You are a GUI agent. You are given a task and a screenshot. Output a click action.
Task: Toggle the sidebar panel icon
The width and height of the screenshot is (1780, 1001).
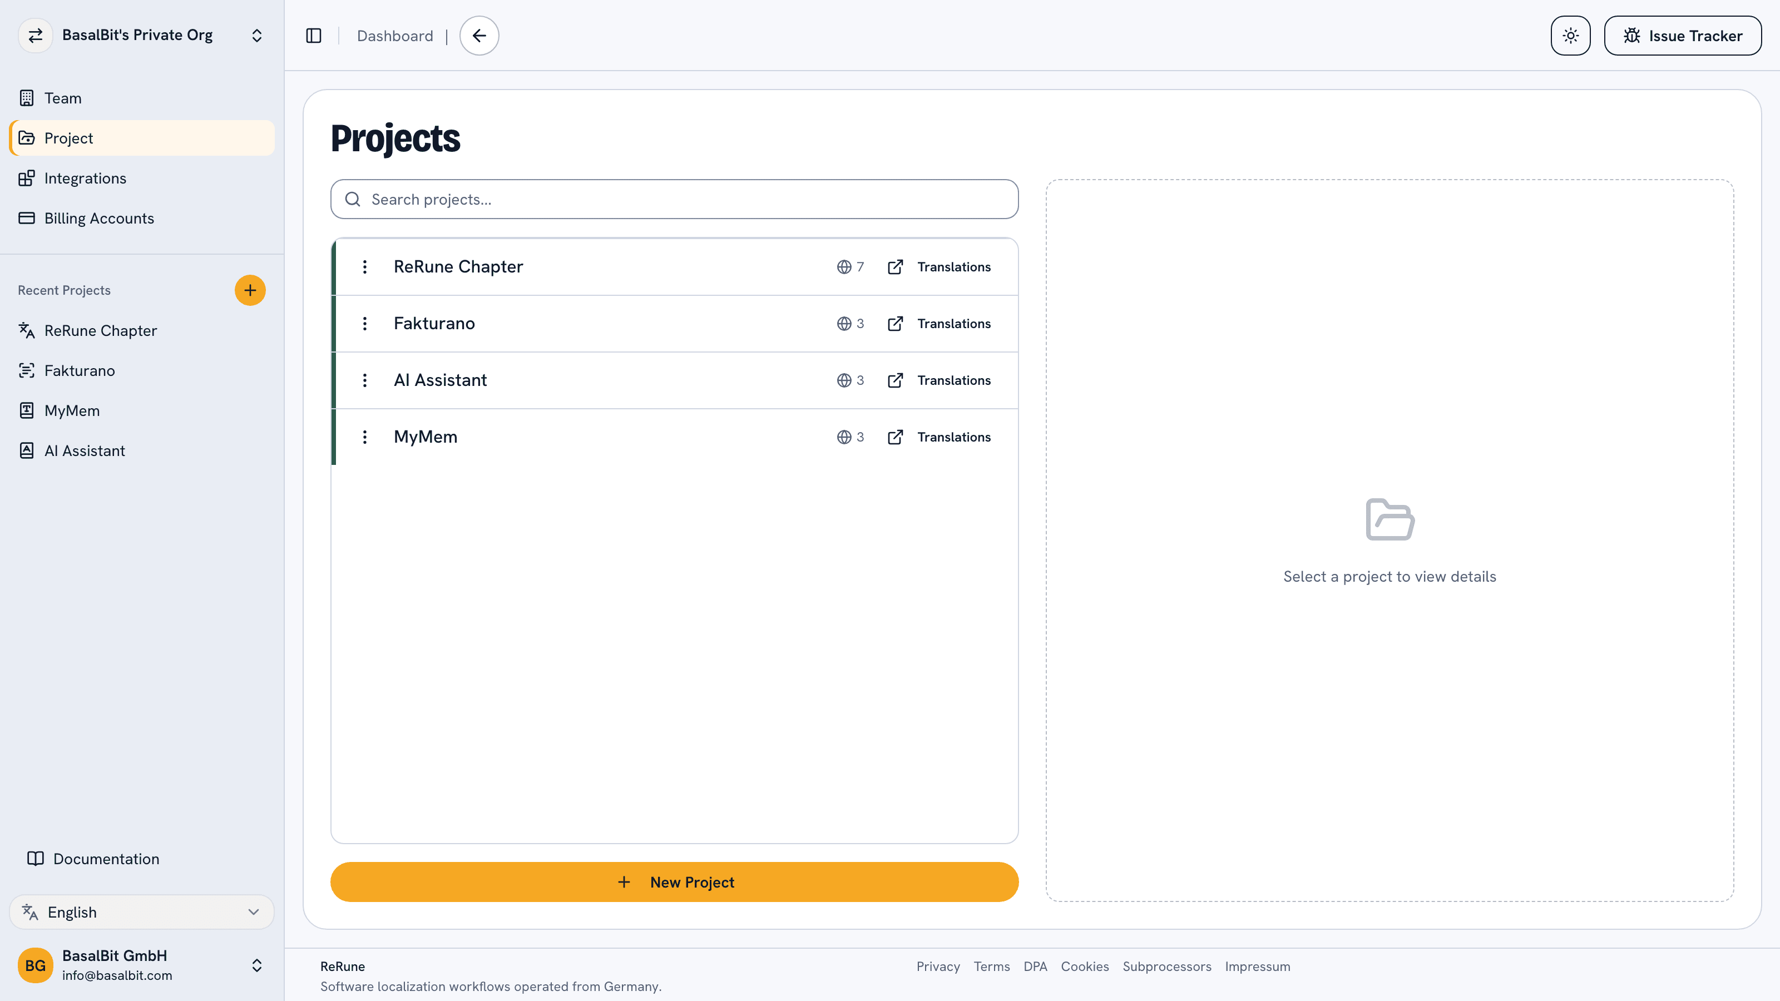click(314, 36)
